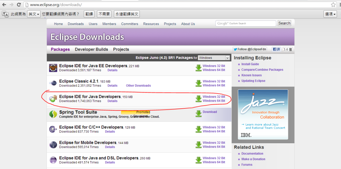The width and height of the screenshot is (341, 169).
Task: Click the Spring Tool Suite Download link
Action: click(210, 112)
